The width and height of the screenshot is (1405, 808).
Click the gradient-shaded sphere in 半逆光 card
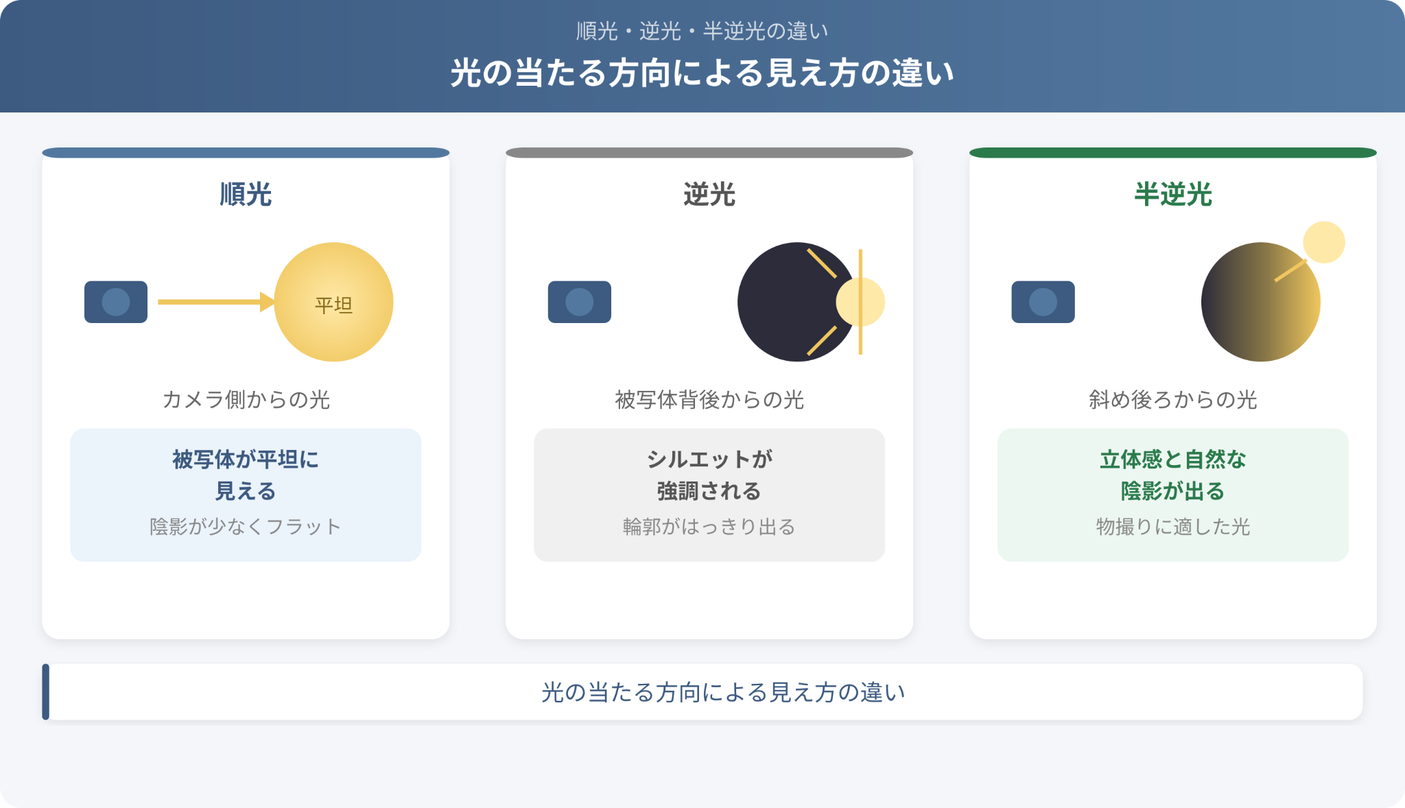(1261, 302)
